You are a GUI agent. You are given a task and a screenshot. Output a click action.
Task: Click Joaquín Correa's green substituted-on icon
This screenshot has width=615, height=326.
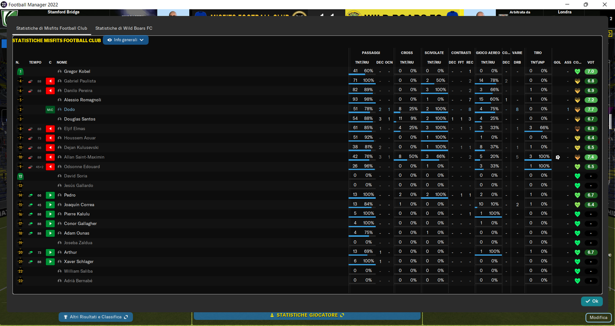click(50, 205)
